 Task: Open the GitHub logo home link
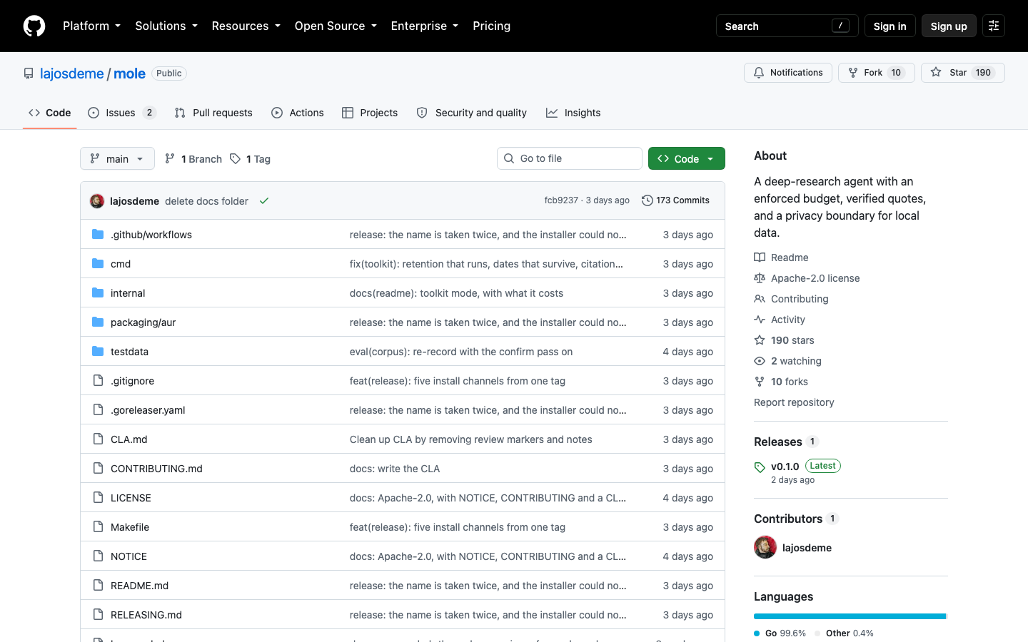point(34,26)
